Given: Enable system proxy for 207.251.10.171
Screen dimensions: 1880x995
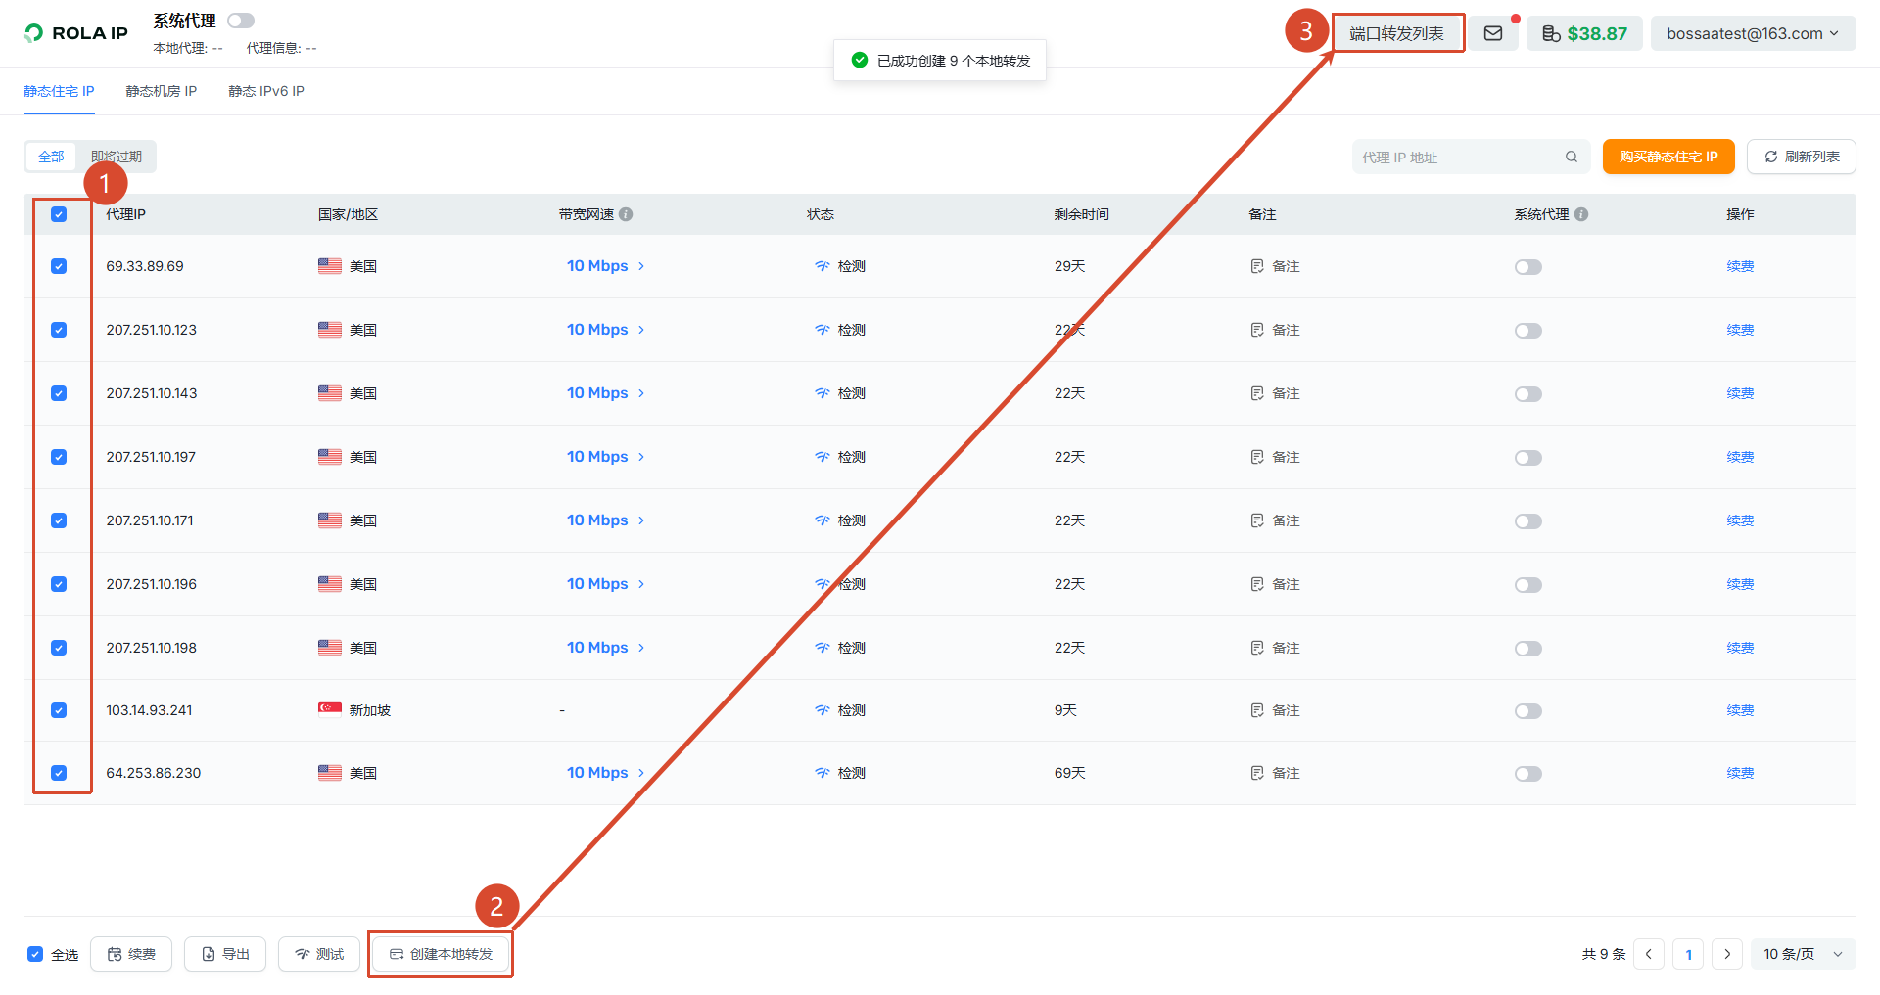Looking at the screenshot, I should pos(1528,521).
